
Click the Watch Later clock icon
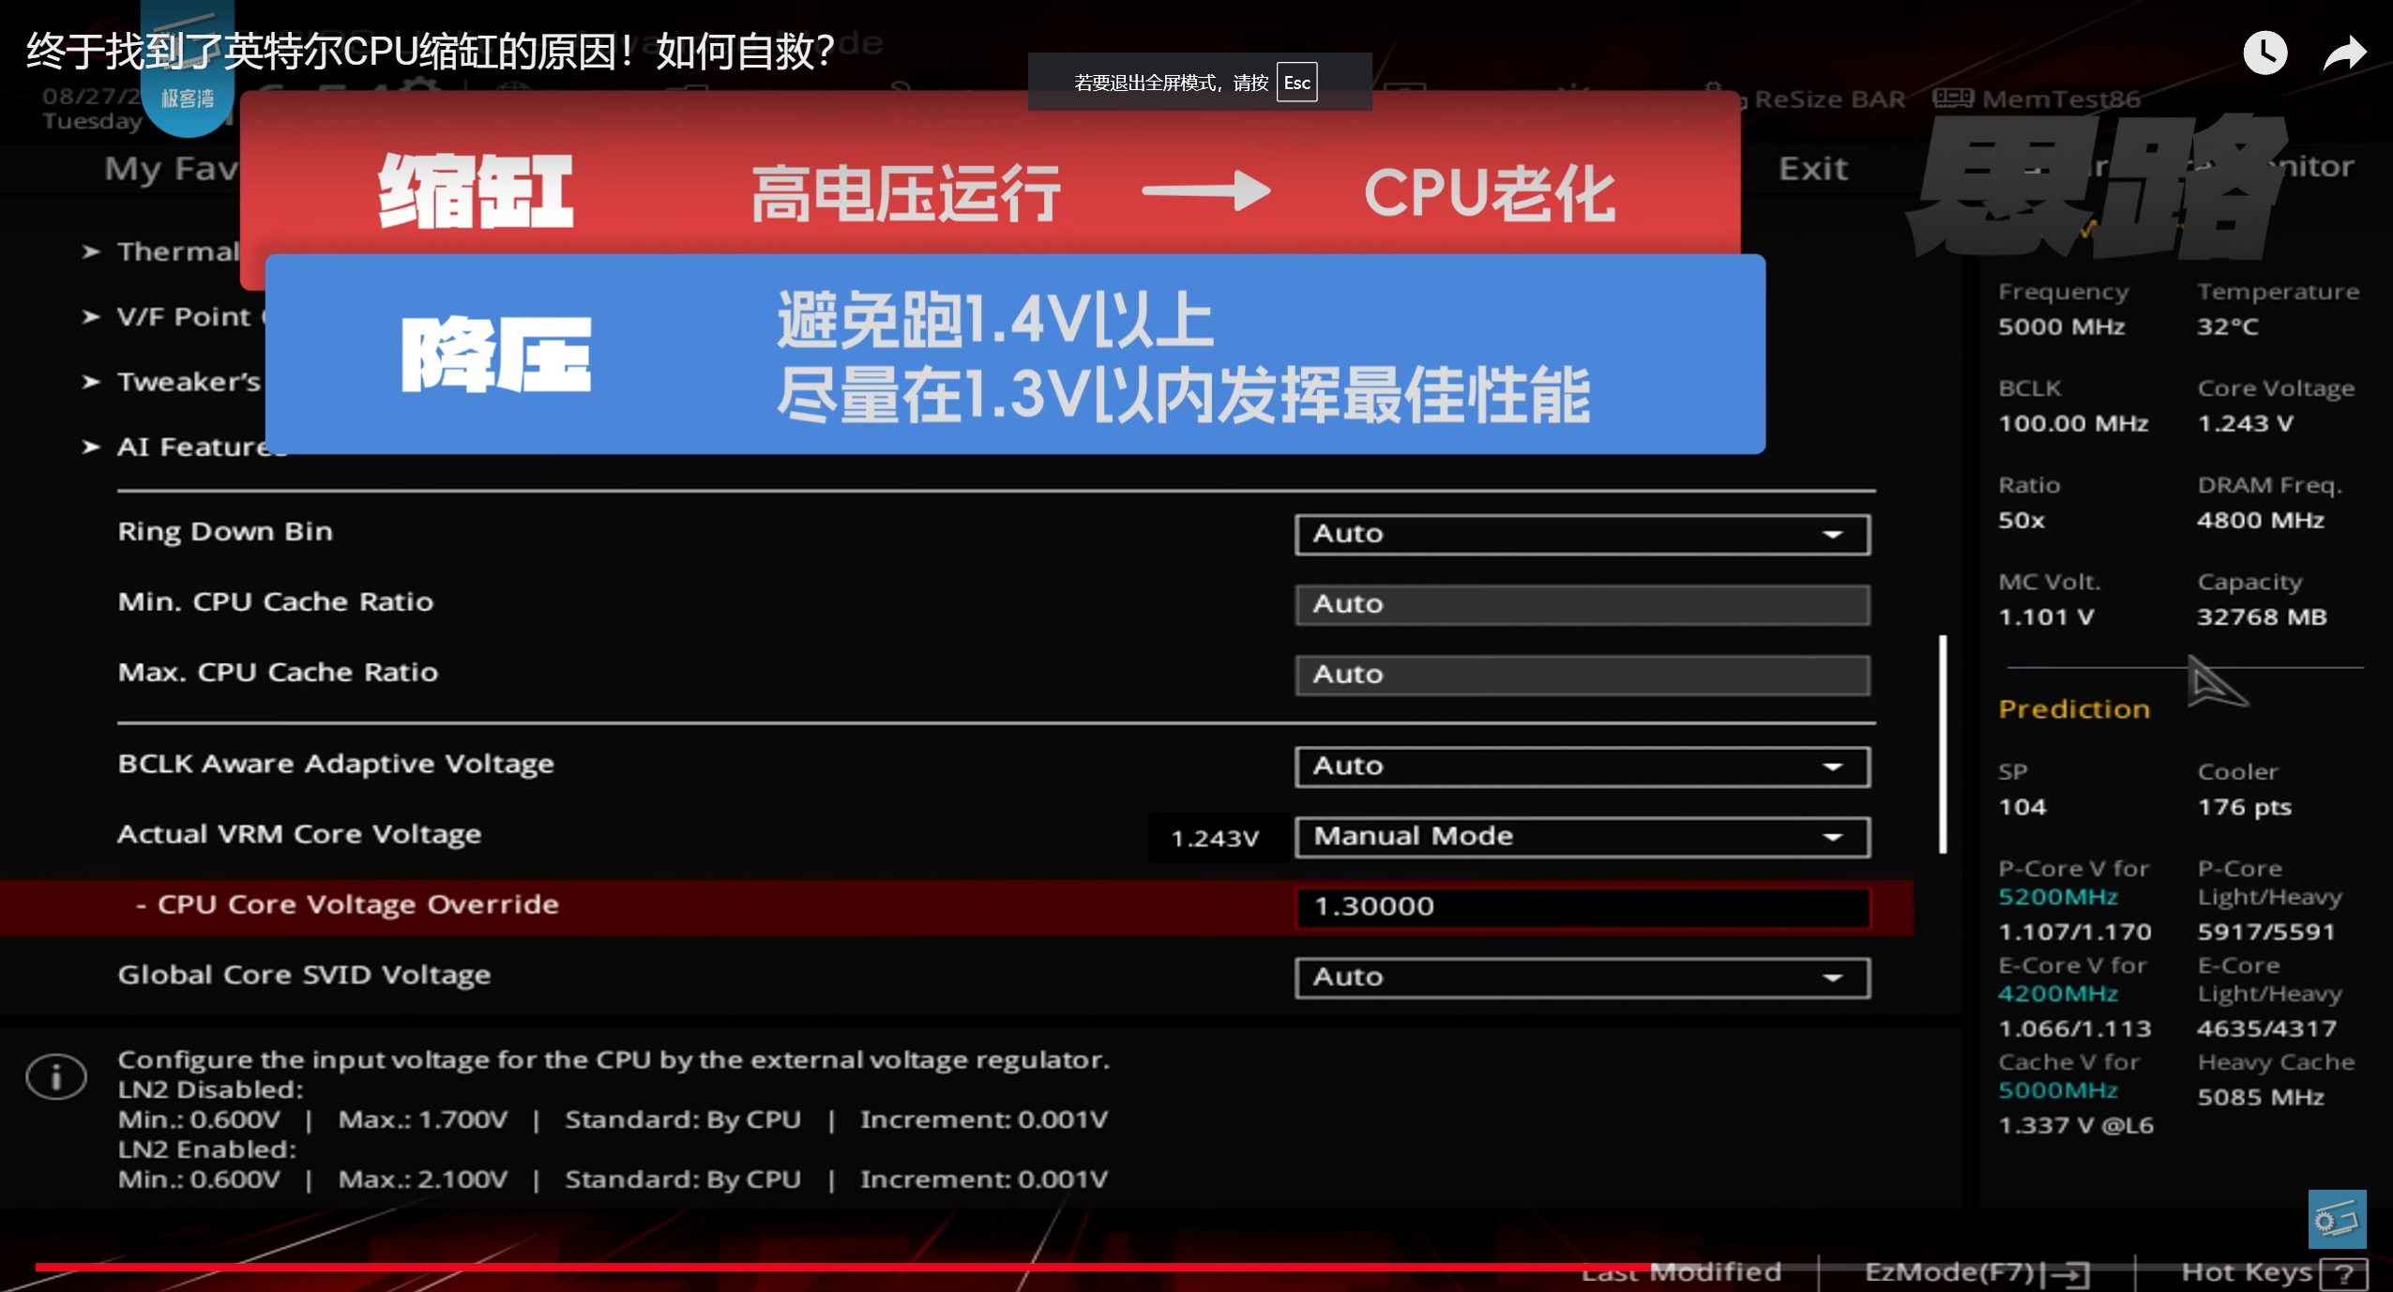point(2264,53)
